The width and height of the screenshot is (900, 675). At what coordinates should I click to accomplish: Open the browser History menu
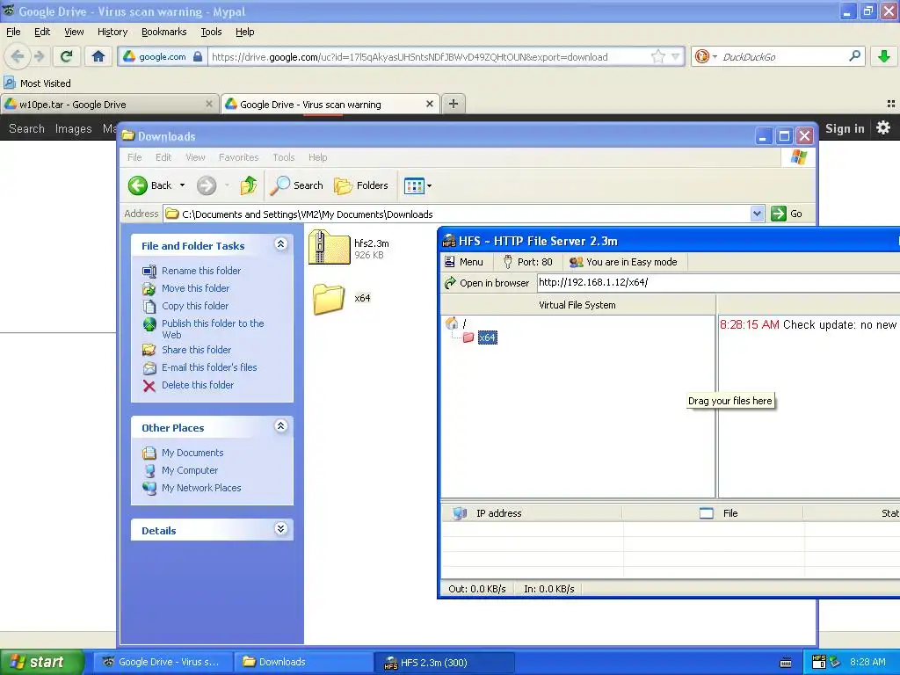click(x=112, y=32)
